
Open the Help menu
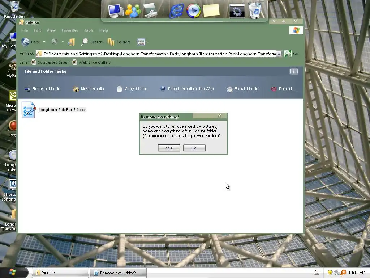tap(104, 30)
